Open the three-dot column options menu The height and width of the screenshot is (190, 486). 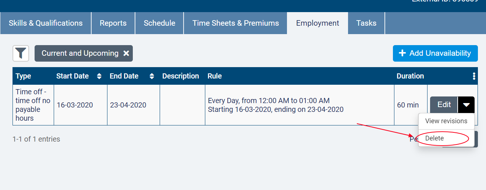coord(474,76)
